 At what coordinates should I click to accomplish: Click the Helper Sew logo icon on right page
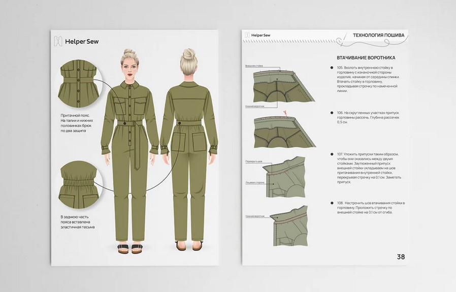tap(247, 35)
